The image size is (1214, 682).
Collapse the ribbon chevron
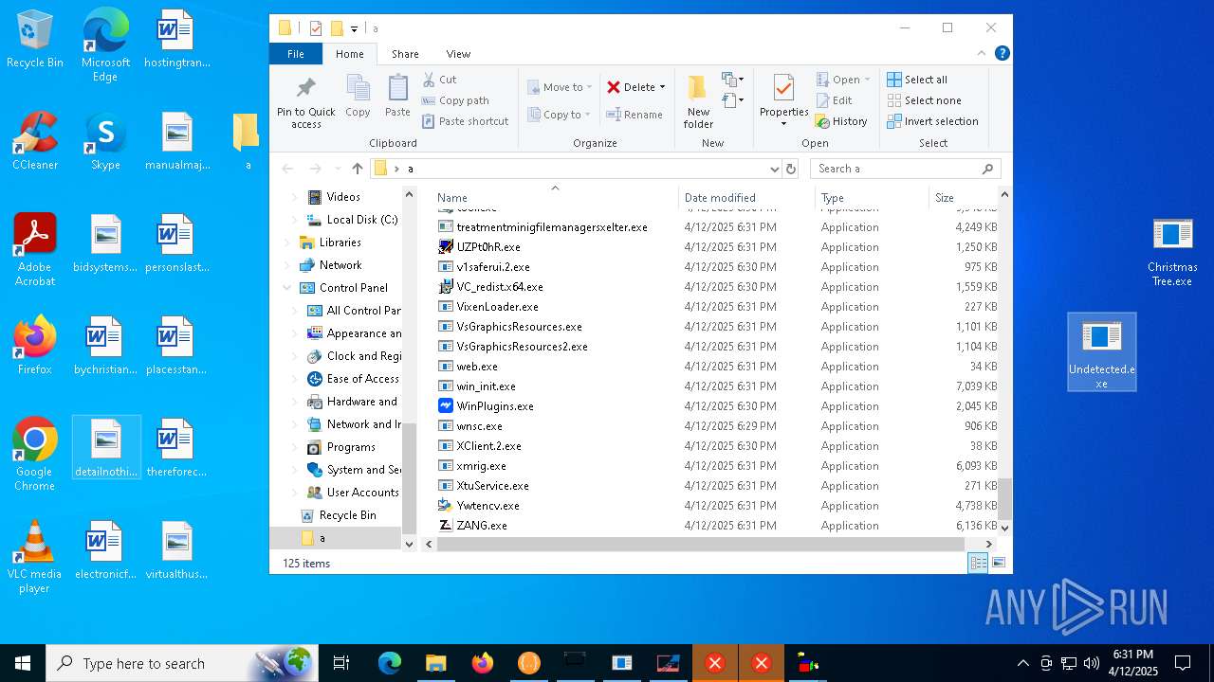983,54
